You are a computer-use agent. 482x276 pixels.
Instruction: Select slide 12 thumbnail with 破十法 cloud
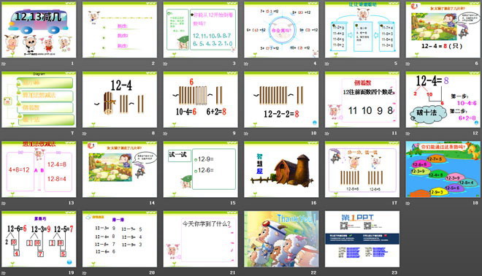tap(443, 99)
